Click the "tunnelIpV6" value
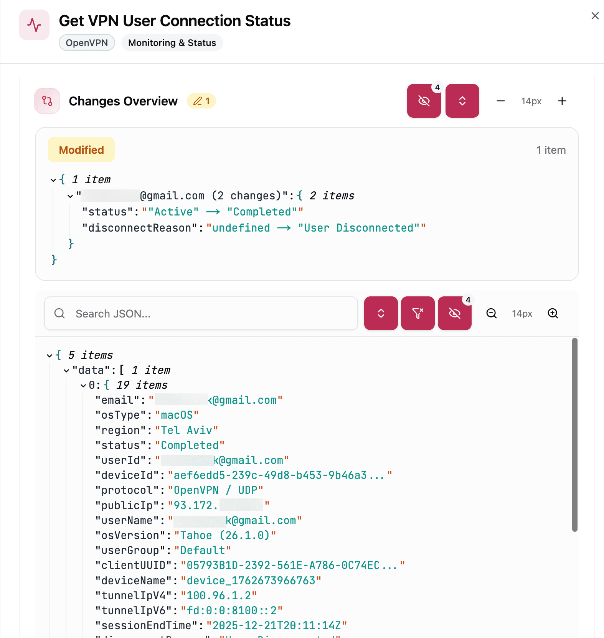The width and height of the screenshot is (604, 638). click(x=232, y=610)
